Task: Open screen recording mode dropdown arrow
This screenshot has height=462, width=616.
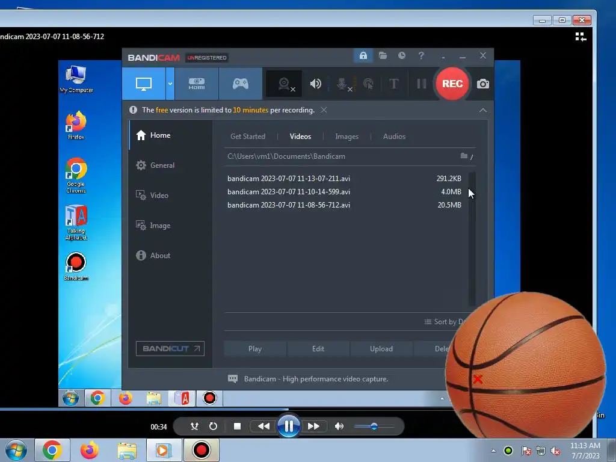Action: tap(170, 84)
